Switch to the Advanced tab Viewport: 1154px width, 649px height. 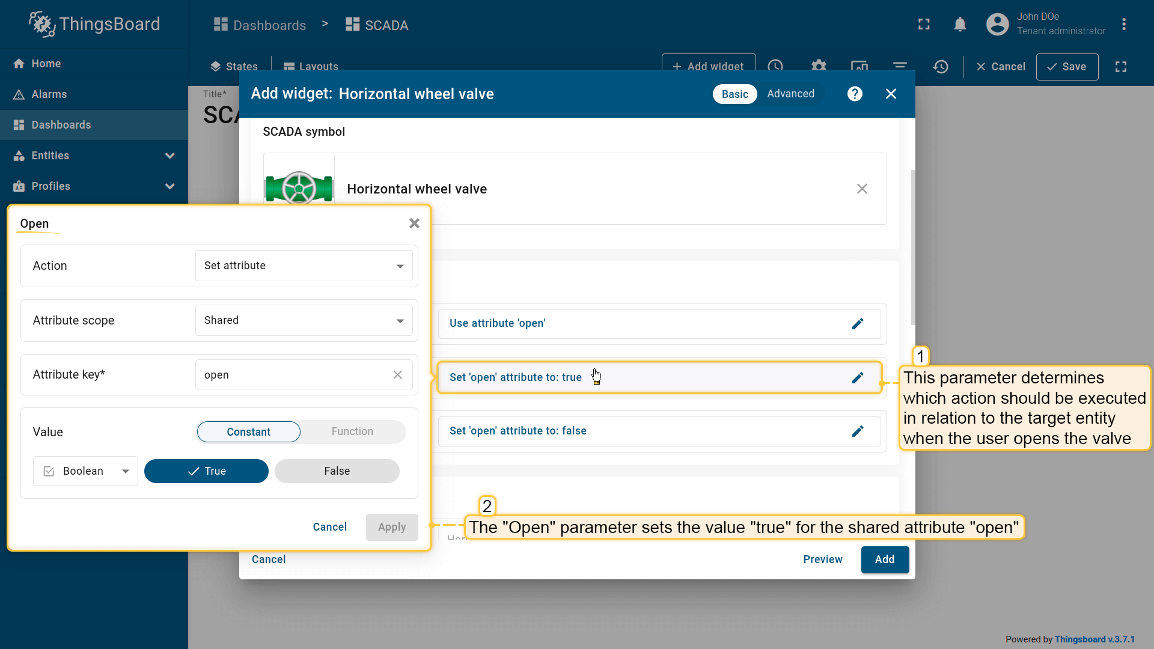pos(790,94)
